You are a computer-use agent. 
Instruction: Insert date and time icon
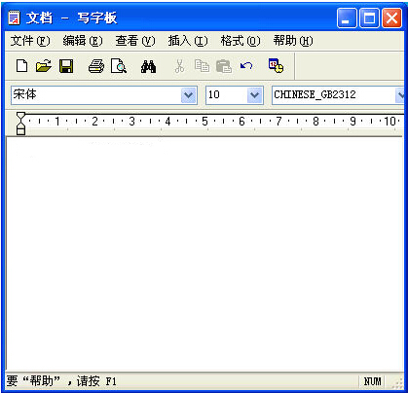point(276,66)
